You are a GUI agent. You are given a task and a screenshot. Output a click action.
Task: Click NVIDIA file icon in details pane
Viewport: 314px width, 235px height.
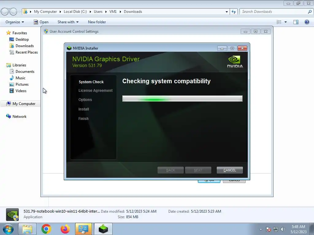12,214
